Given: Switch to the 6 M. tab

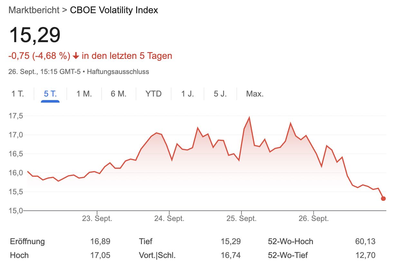Looking at the screenshot, I should (x=118, y=94).
